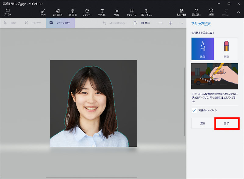The height and width of the screenshot is (179, 244).
Task: Select the テキスト text tool
Action: point(102,12)
